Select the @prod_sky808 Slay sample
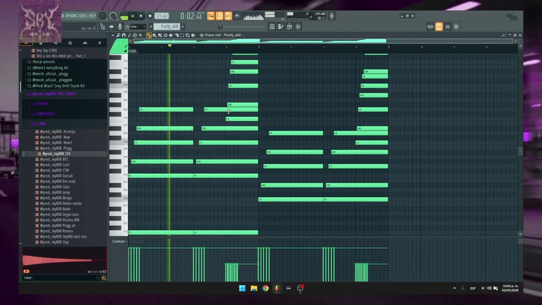Viewport: 542px width, 305px height. click(x=54, y=242)
